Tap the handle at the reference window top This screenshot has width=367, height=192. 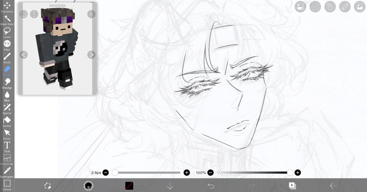[57, 5]
